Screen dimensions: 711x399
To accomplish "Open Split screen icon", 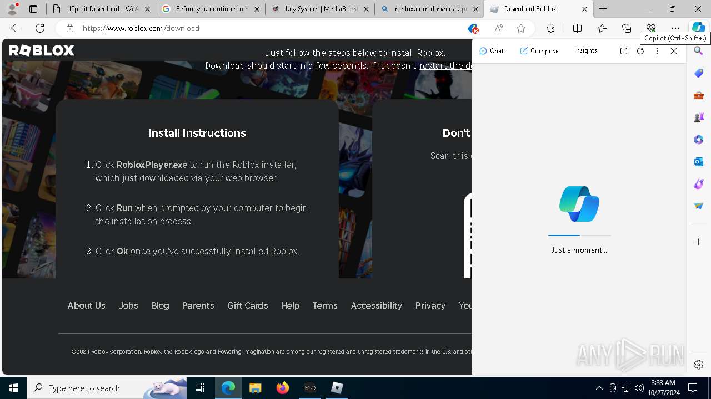I will 577,28.
